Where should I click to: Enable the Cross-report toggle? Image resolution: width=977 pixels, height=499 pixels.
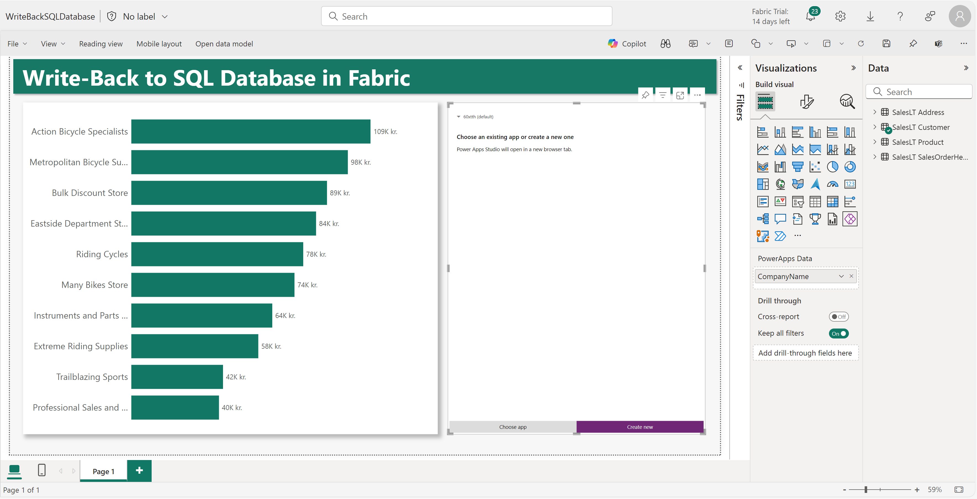pos(839,317)
